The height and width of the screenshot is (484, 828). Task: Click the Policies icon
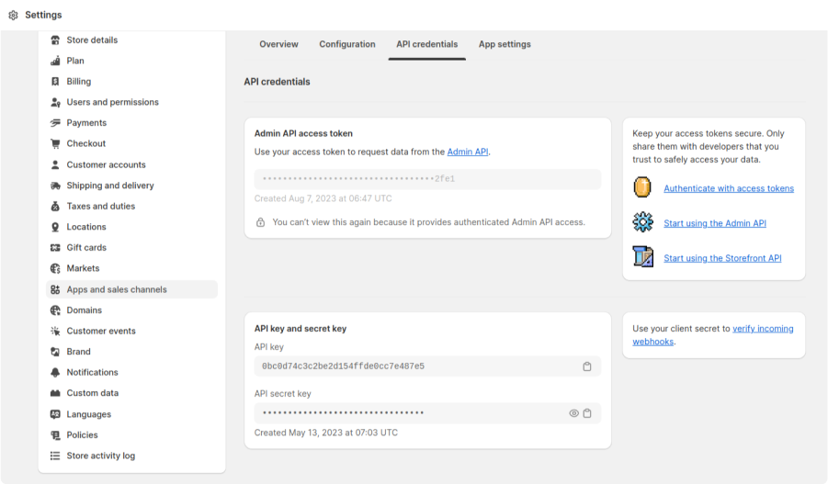(55, 435)
